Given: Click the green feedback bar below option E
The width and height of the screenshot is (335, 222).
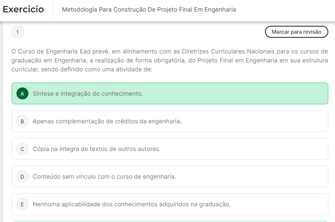Looking at the screenshot, I should (170, 221).
